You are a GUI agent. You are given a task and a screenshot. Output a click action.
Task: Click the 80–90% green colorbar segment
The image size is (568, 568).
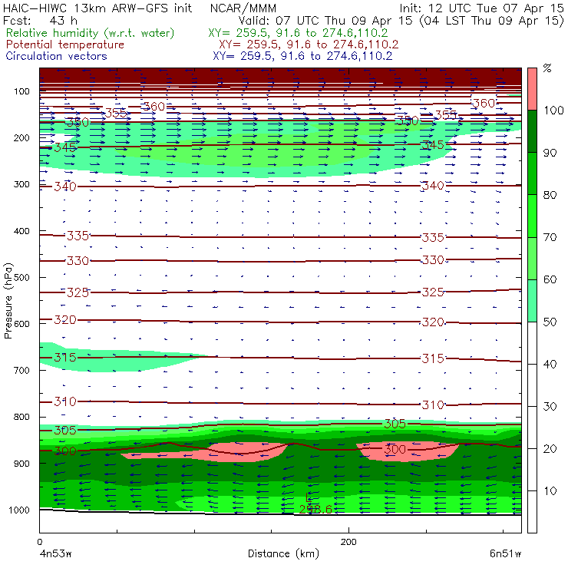pyautogui.click(x=532, y=173)
